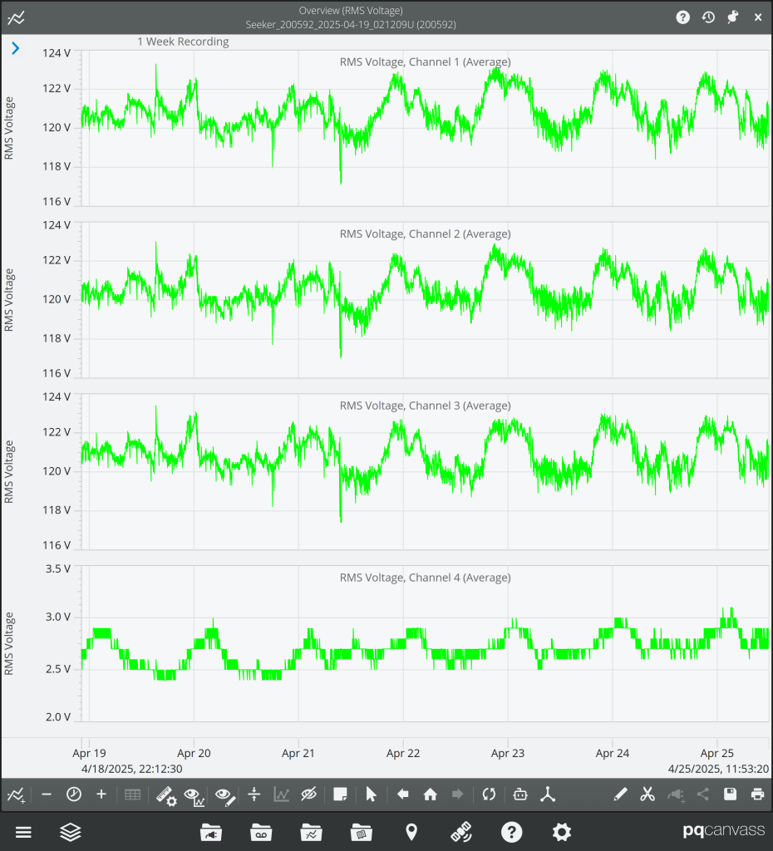Open the time range clock tool

click(x=74, y=794)
